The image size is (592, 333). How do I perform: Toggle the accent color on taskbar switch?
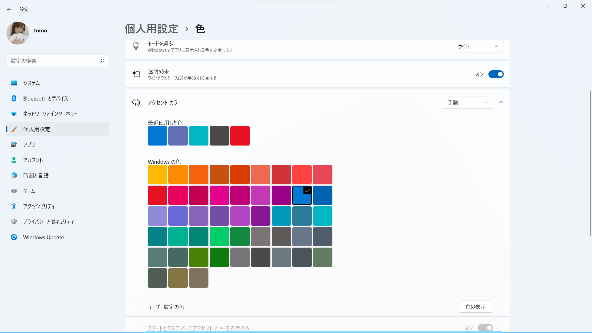coord(485,328)
